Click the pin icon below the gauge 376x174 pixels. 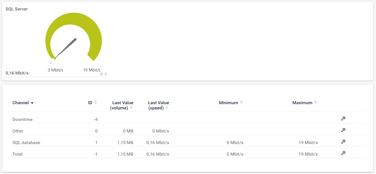(x=106, y=74)
